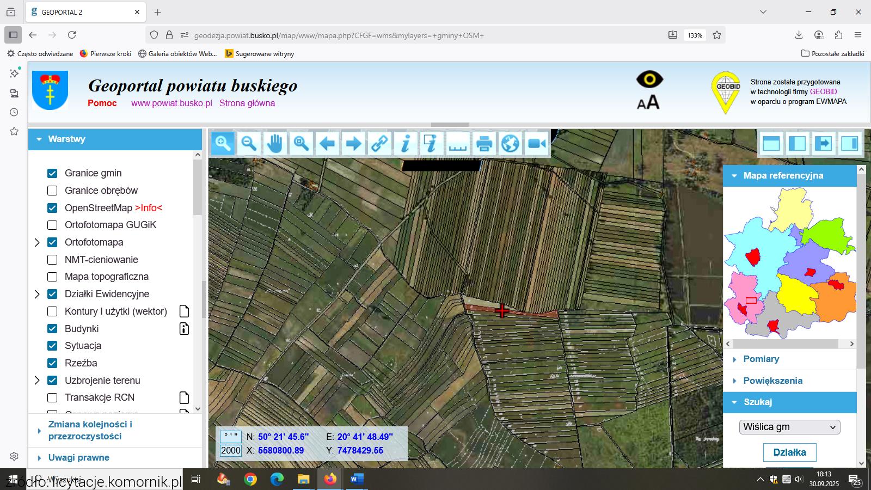Open the Wiślica gm dropdown
This screenshot has height=490, width=871.
tap(789, 427)
